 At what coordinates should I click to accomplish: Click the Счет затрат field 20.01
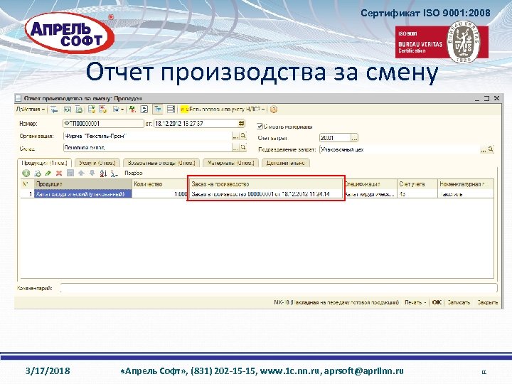point(335,138)
